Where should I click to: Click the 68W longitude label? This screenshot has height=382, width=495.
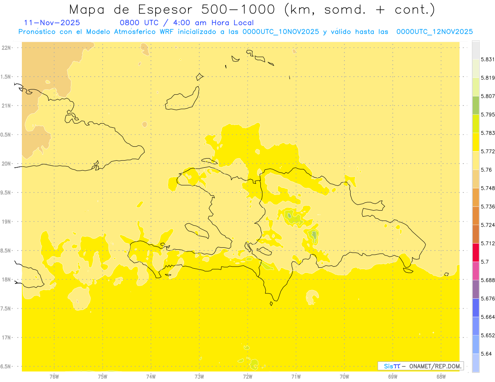[441, 377]
